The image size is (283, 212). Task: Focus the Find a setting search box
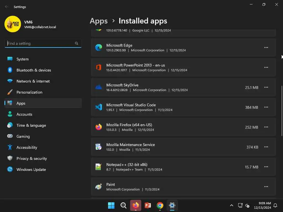pos(40,43)
